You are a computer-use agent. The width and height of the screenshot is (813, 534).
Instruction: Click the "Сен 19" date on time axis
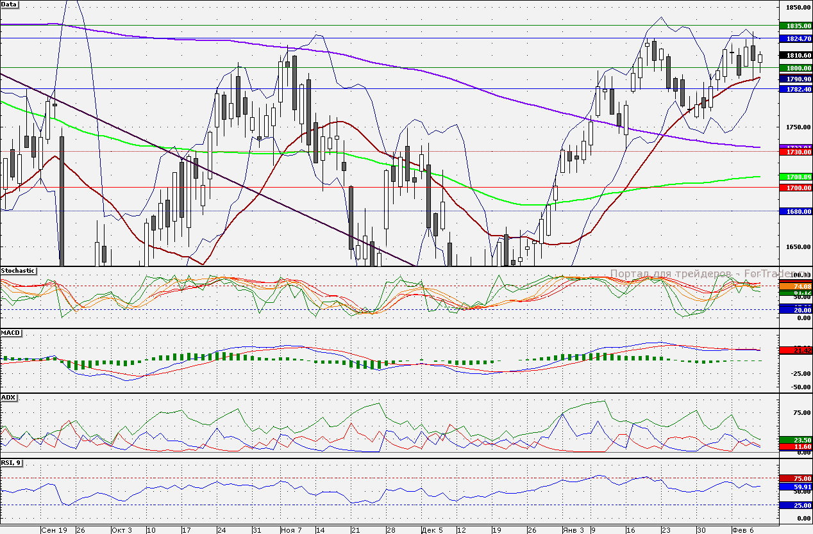54,530
